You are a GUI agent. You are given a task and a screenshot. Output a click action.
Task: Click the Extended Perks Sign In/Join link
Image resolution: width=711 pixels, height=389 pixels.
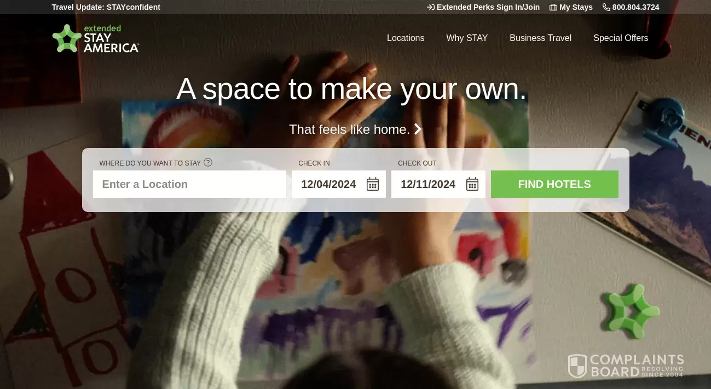pos(488,7)
